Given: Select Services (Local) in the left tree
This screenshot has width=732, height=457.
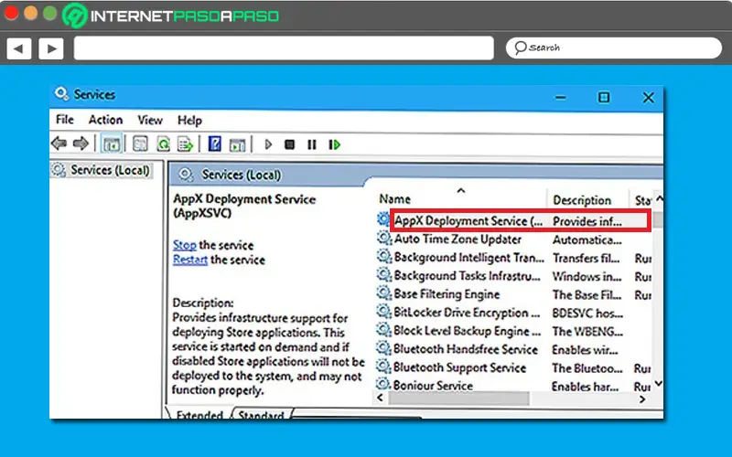Looking at the screenshot, I should pos(110,170).
